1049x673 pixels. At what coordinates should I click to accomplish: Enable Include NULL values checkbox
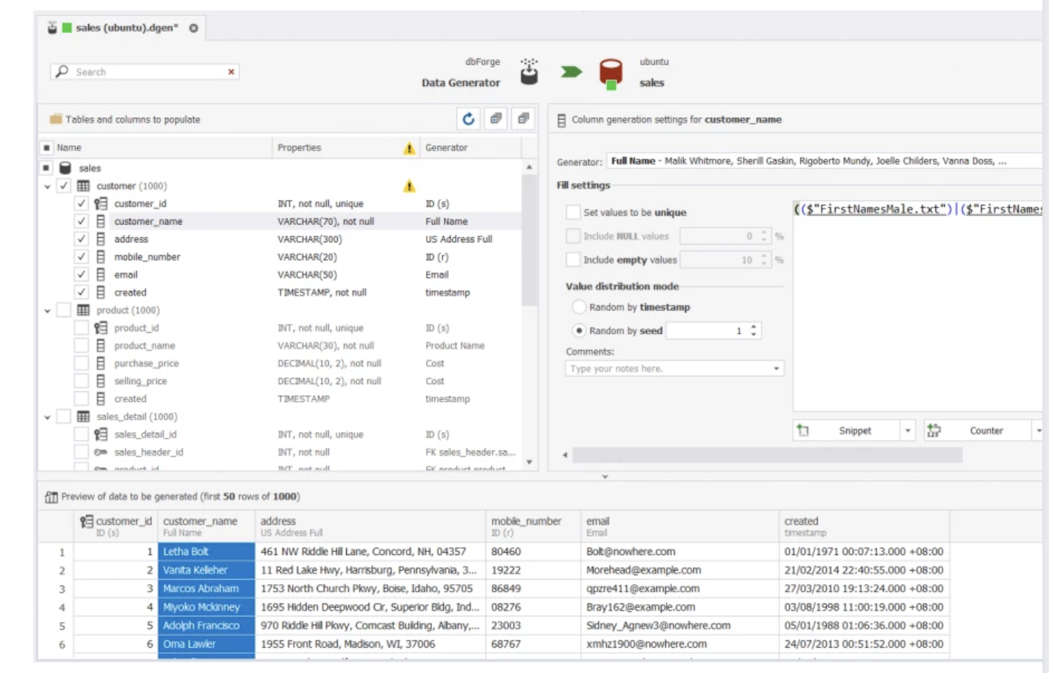573,236
